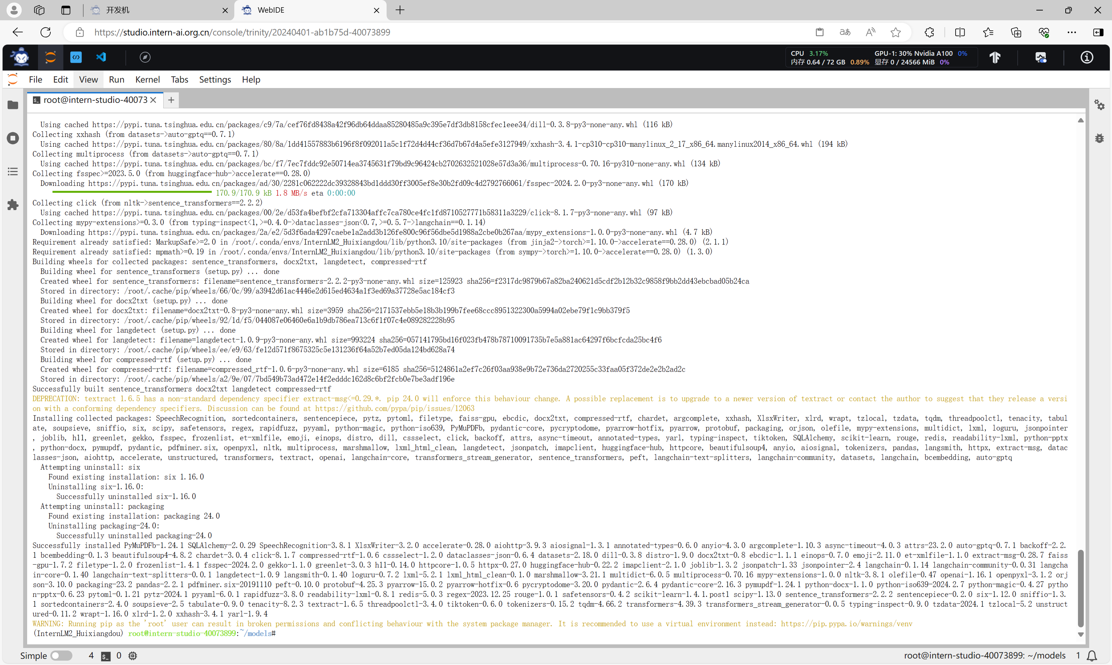The width and height of the screenshot is (1112, 665).
Task: Switch to JupyterLab icon
Action: [51, 57]
